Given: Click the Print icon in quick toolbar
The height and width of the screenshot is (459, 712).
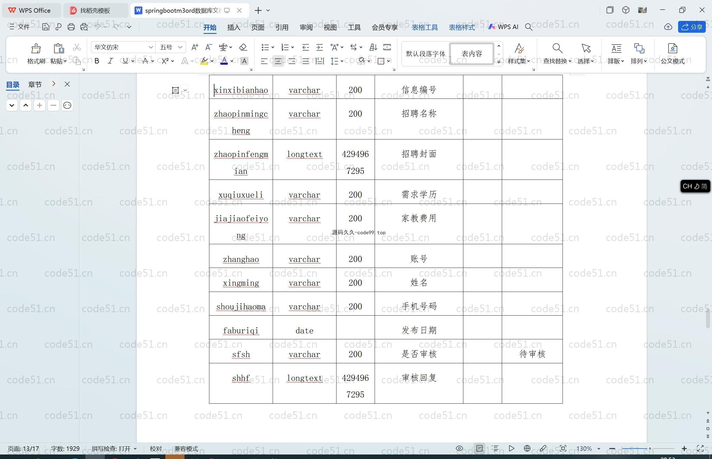Looking at the screenshot, I should point(71,27).
